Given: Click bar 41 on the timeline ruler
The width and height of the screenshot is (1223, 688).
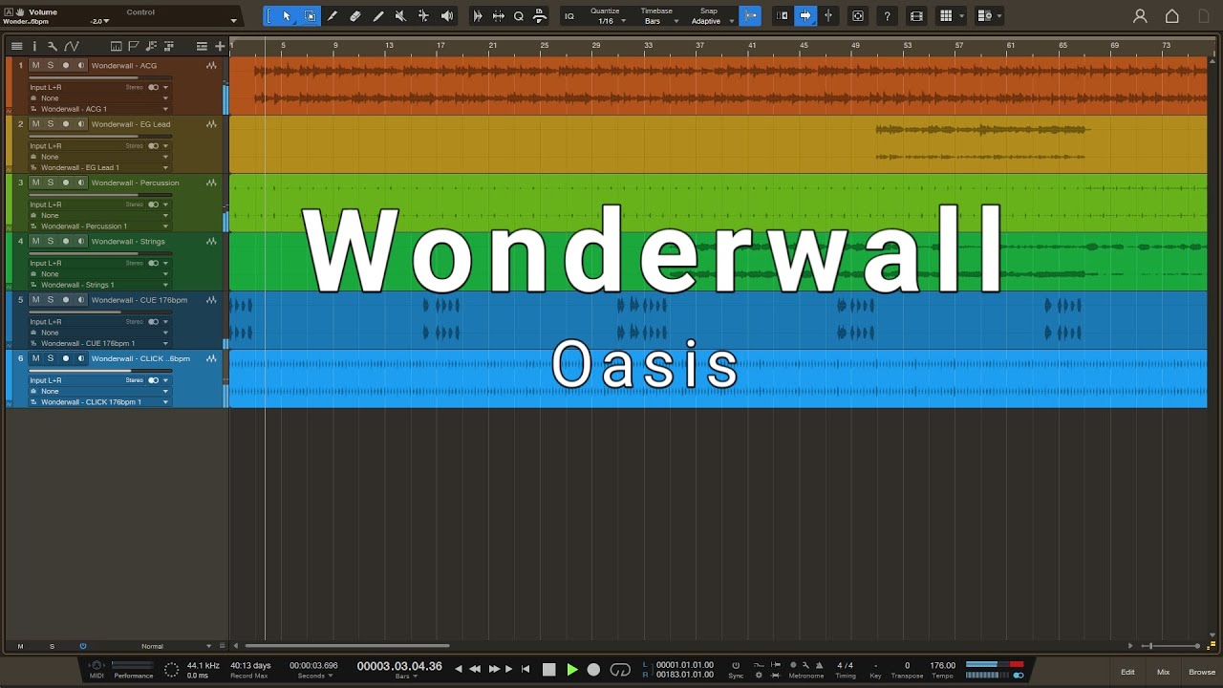Looking at the screenshot, I should 752,46.
